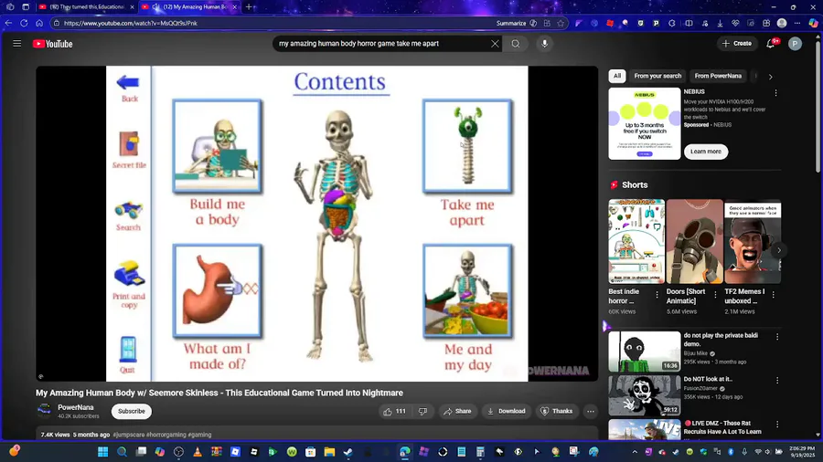The height and width of the screenshot is (462, 823).
Task: Open NEBIUS ad options menu
Action: 775,93
